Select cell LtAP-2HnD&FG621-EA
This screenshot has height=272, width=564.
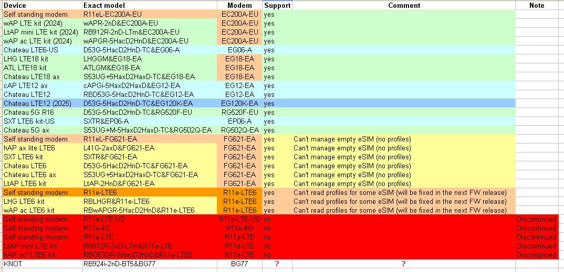click(x=149, y=184)
